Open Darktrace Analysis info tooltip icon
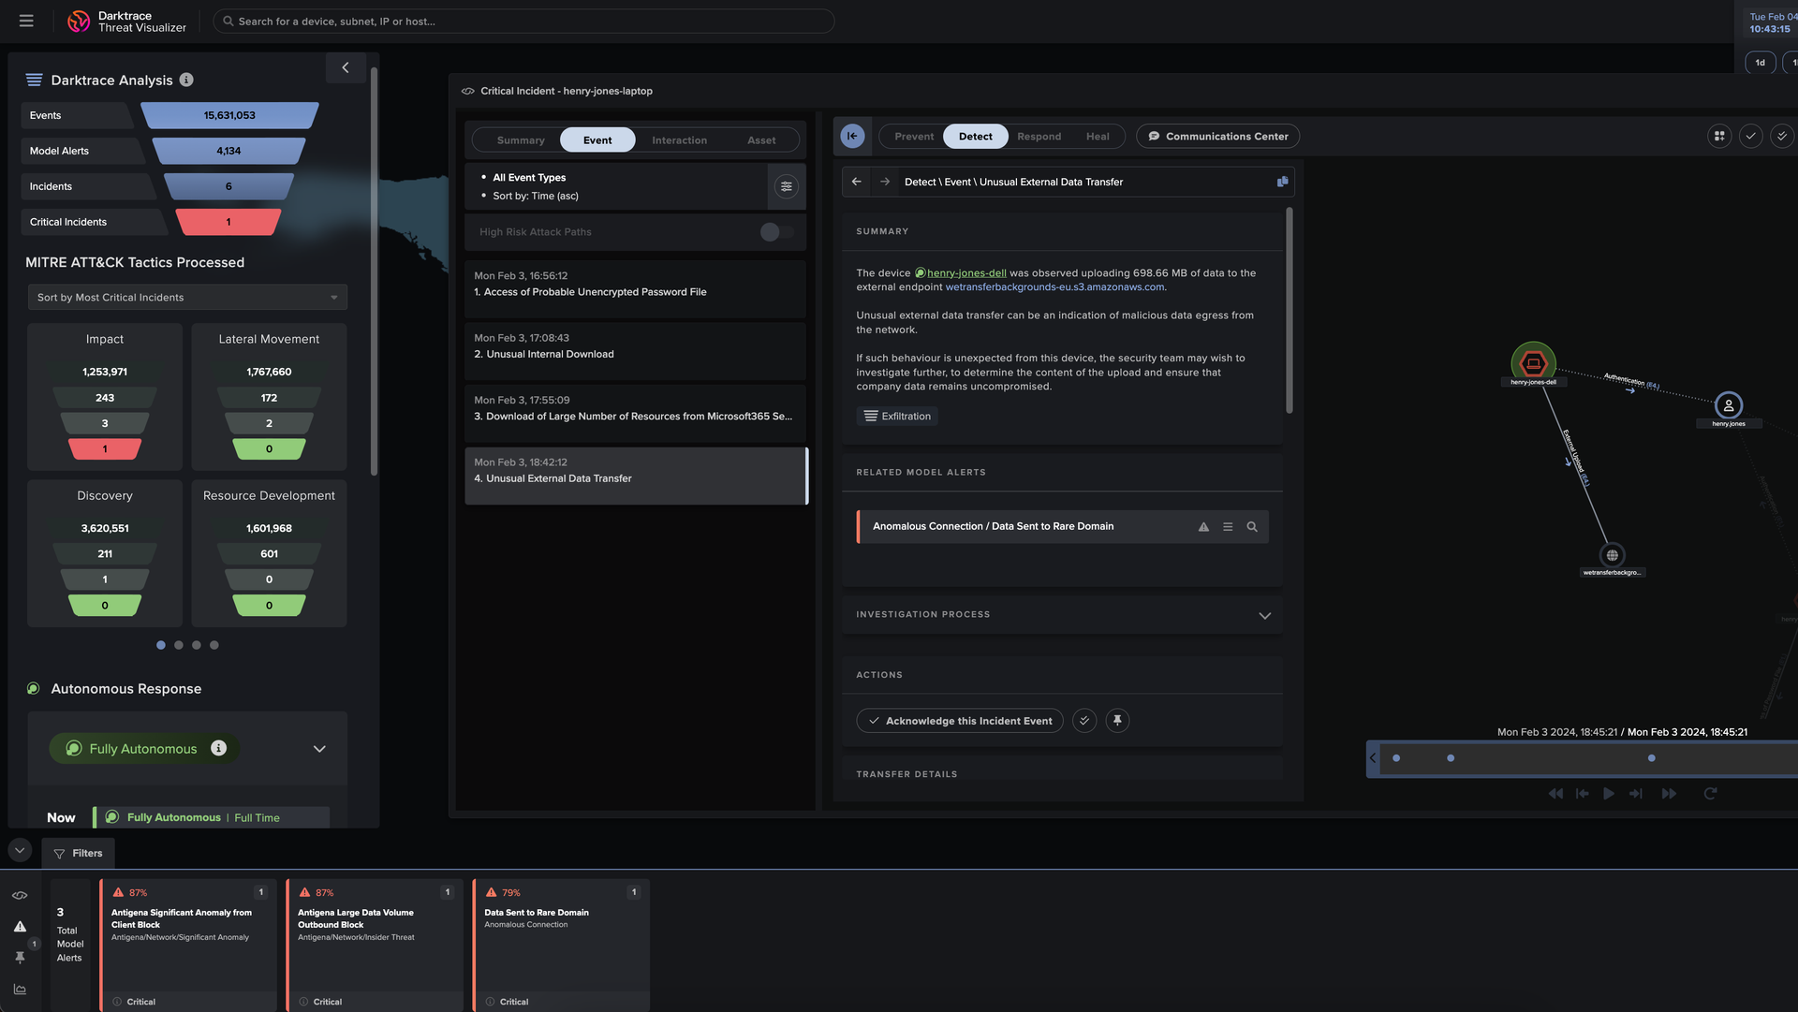 pyautogui.click(x=186, y=80)
